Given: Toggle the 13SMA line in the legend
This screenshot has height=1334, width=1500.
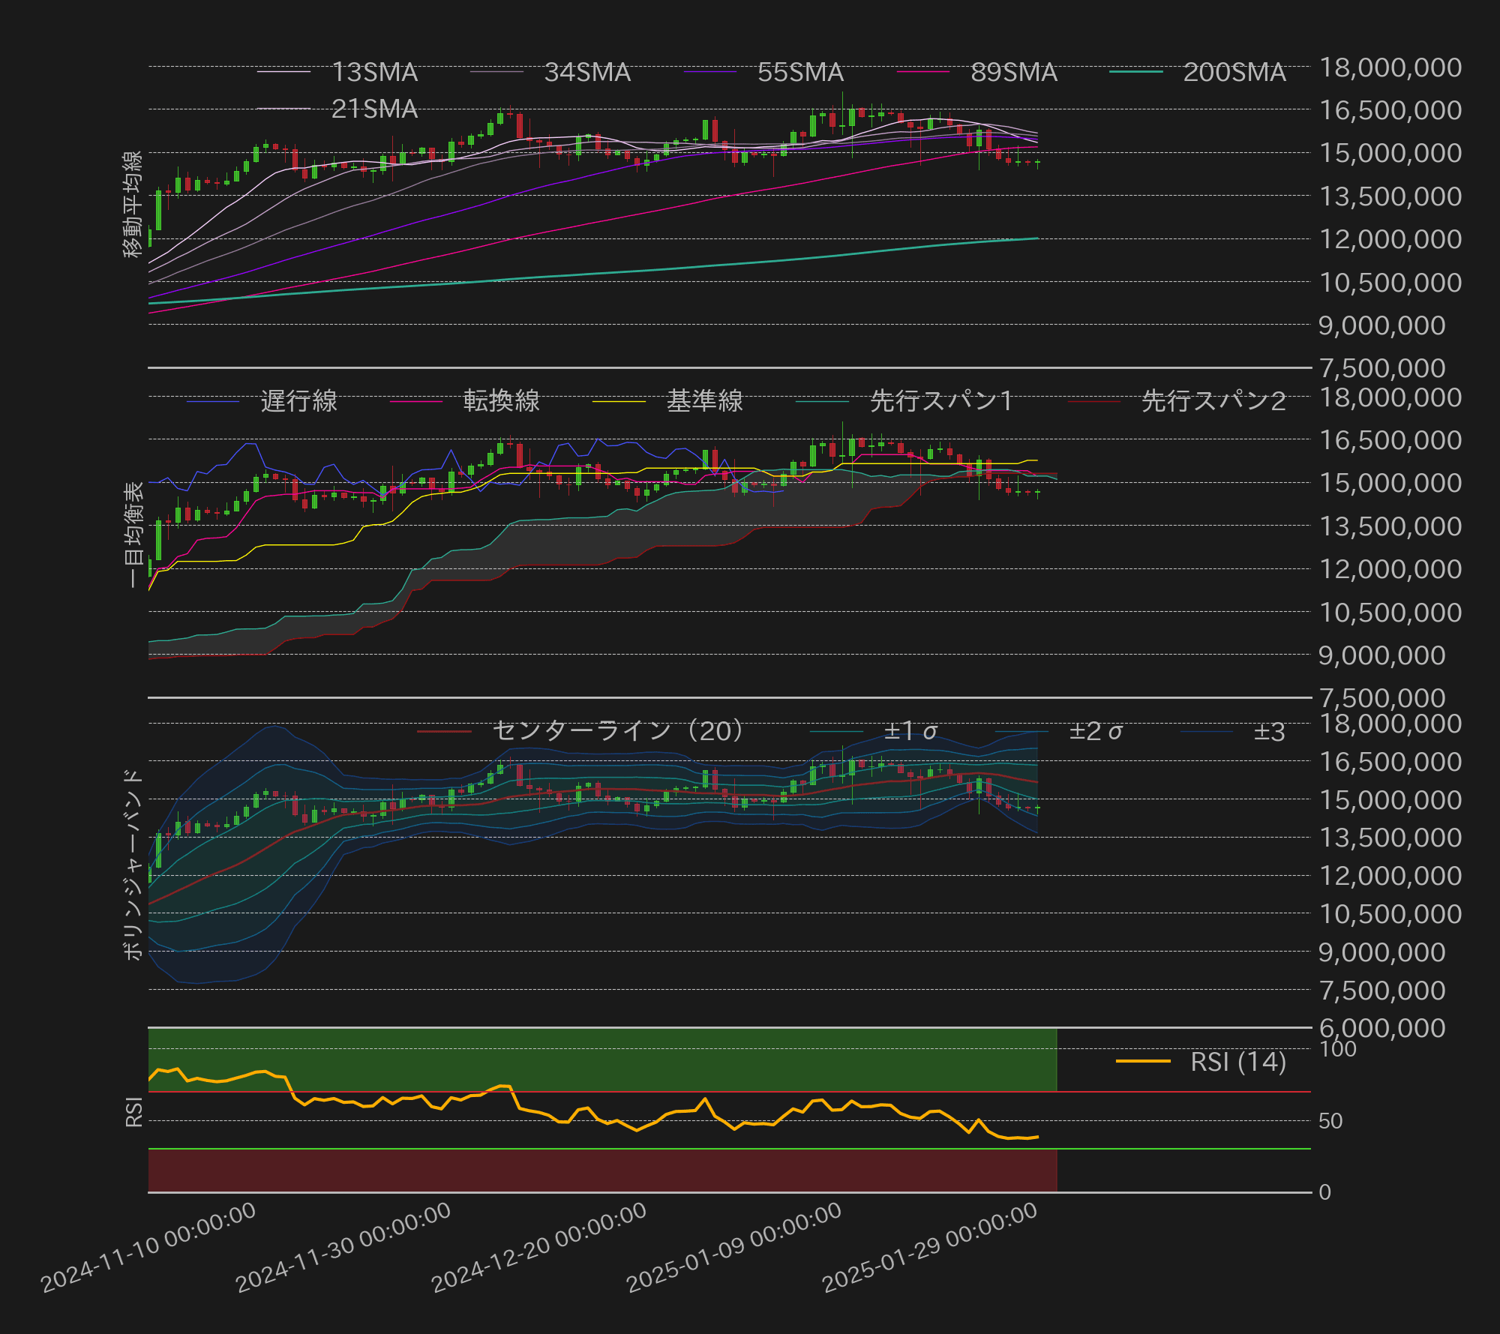Looking at the screenshot, I should click(x=376, y=73).
